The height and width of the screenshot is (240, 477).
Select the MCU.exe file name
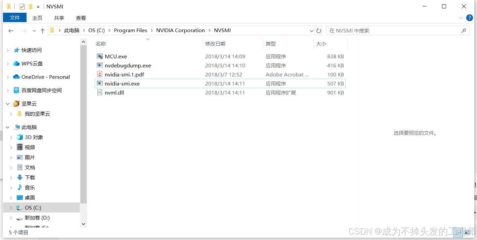[116, 57]
